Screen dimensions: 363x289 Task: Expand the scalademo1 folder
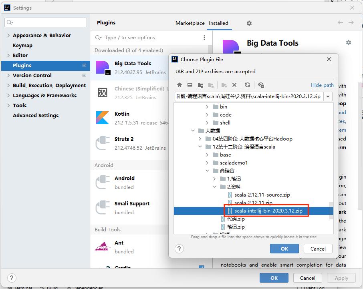pos(207,163)
